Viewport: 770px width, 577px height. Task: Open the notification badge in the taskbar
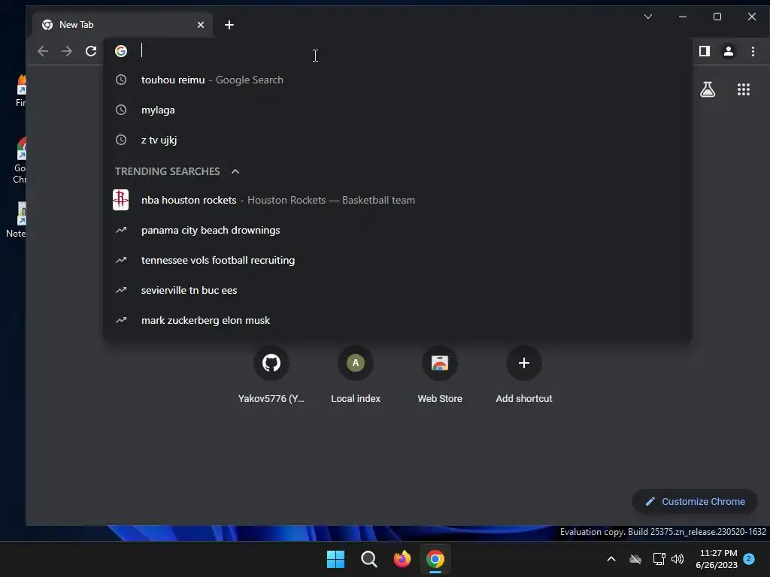click(749, 559)
